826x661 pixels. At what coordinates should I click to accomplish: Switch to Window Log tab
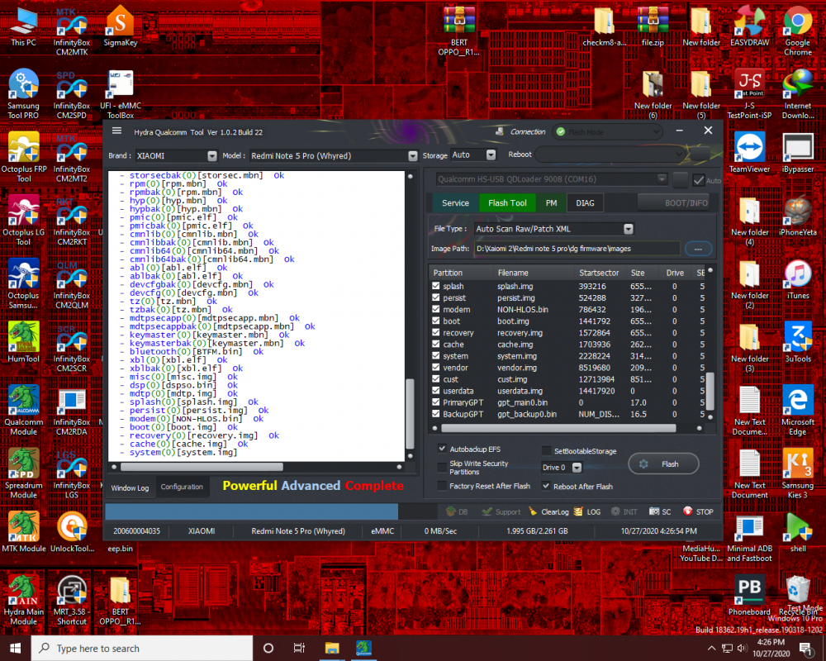click(130, 488)
